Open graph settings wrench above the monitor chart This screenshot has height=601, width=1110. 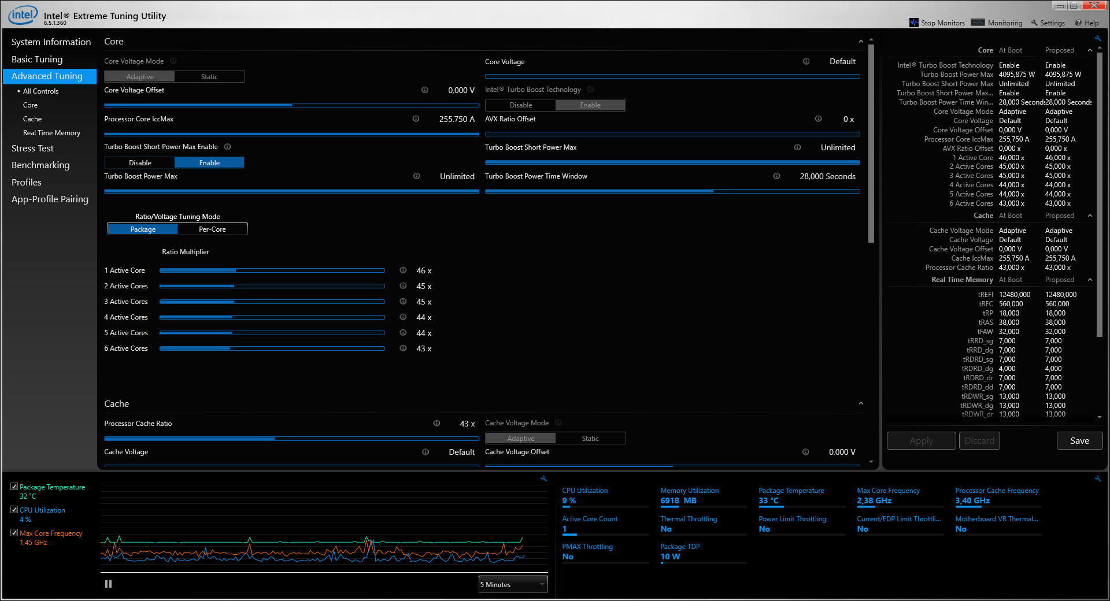tap(543, 479)
